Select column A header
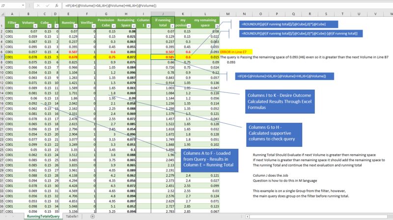The width and height of the screenshot is (393, 220). click(12, 14)
